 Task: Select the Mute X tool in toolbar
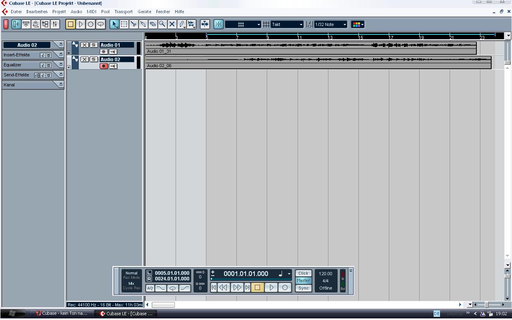[172, 24]
